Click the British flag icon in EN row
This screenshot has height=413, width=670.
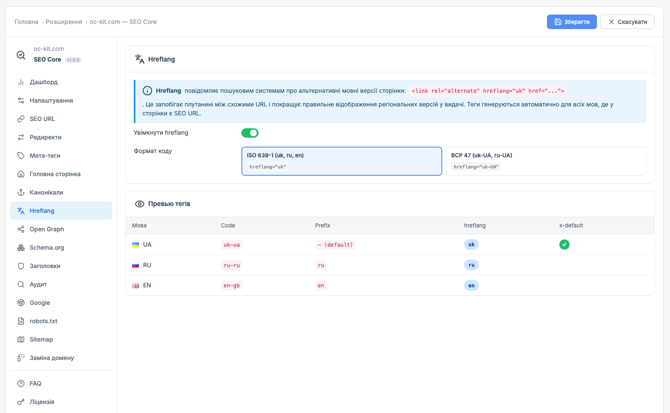click(135, 286)
